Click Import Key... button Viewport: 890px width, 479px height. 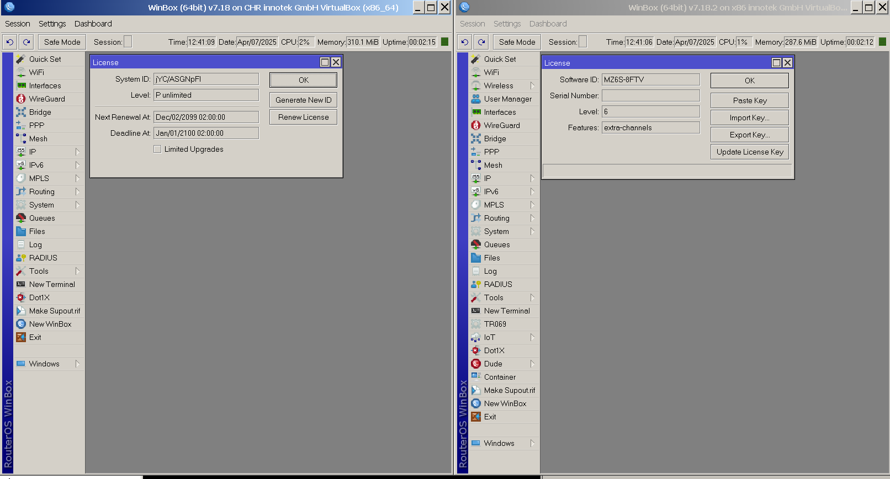(750, 118)
